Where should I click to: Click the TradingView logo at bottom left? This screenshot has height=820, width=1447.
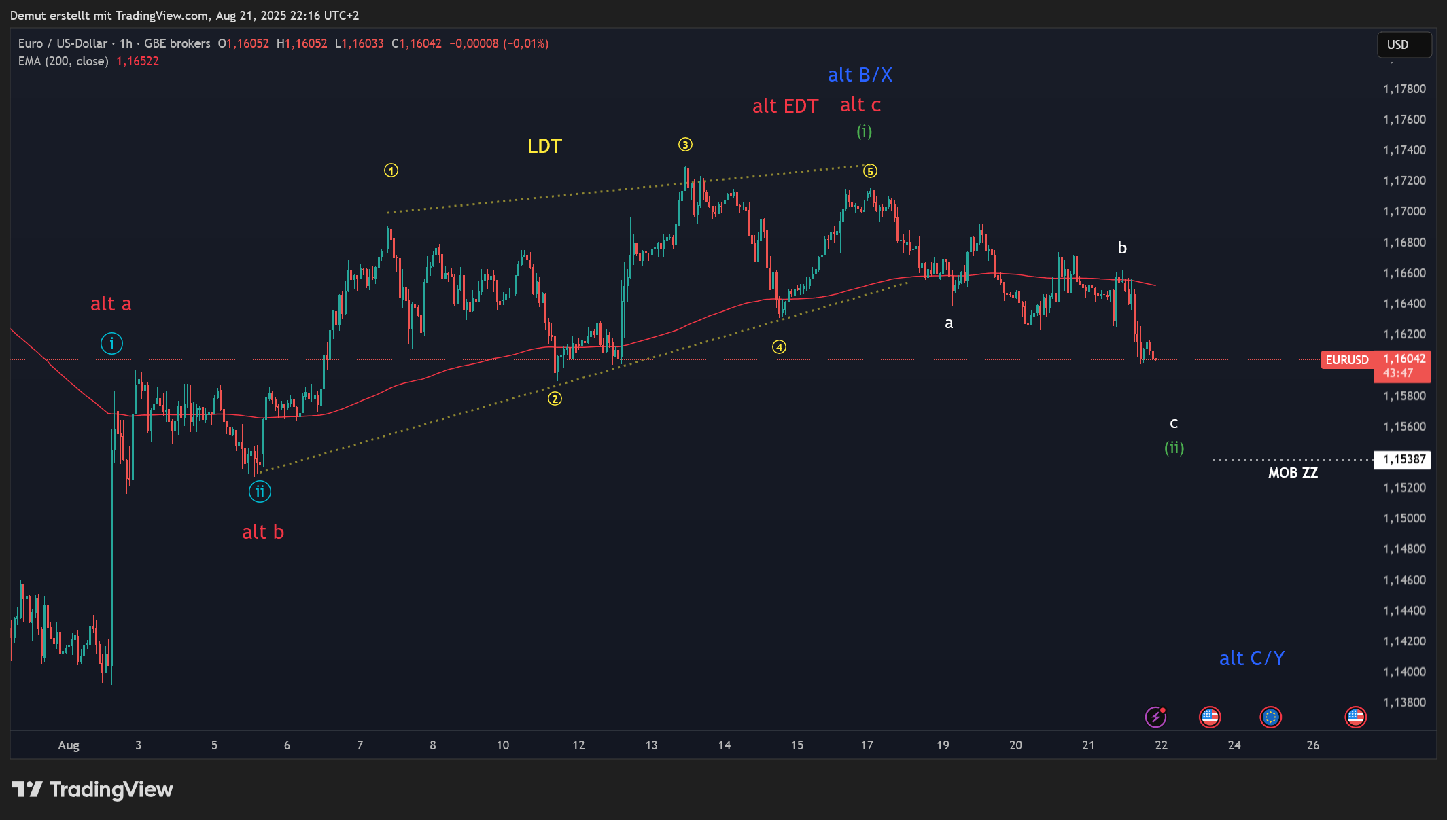(93, 789)
